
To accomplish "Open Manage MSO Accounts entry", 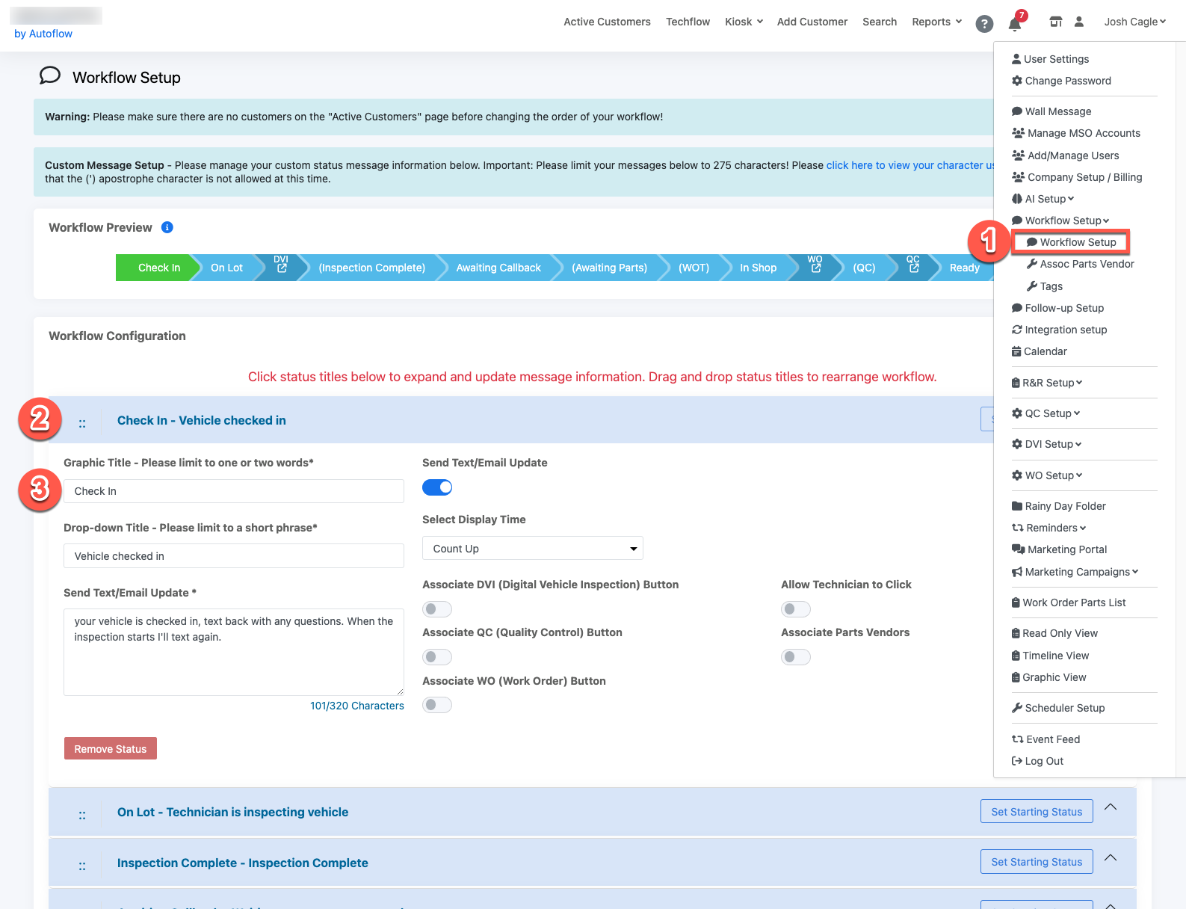I will [1076, 133].
